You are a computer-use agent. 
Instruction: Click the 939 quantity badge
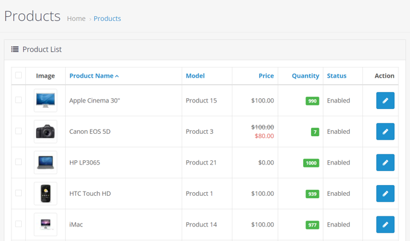[x=312, y=194]
